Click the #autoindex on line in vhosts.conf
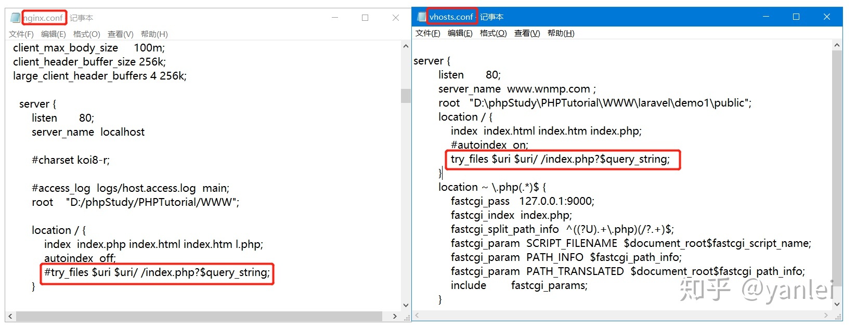This screenshot has height=328, width=856. coord(489,145)
